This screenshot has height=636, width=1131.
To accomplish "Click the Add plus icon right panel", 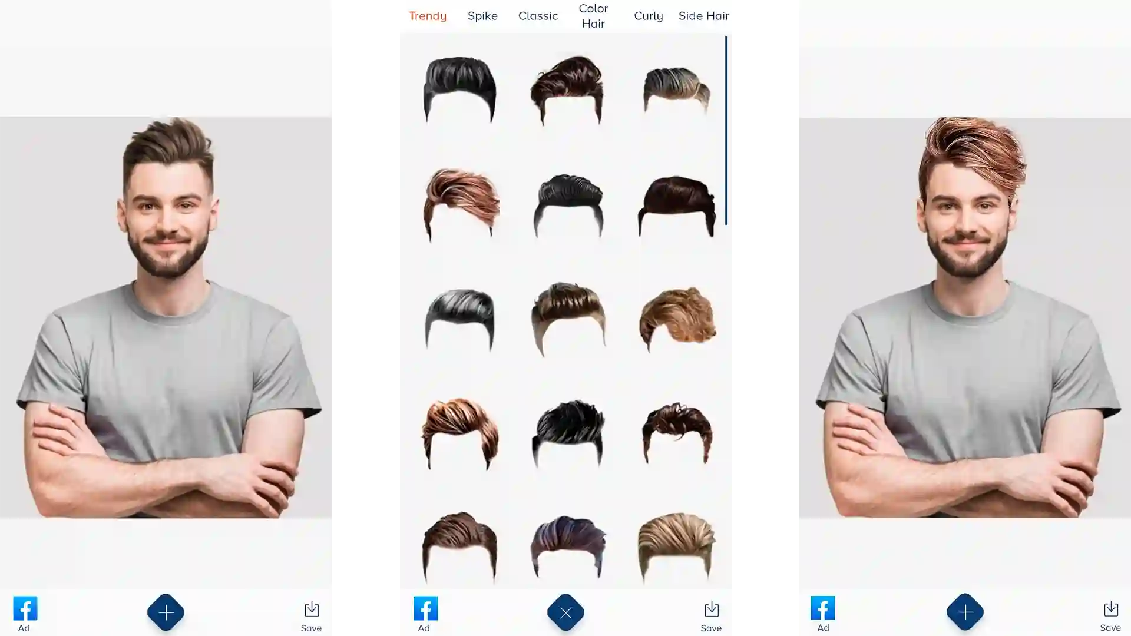I will 965,612.
